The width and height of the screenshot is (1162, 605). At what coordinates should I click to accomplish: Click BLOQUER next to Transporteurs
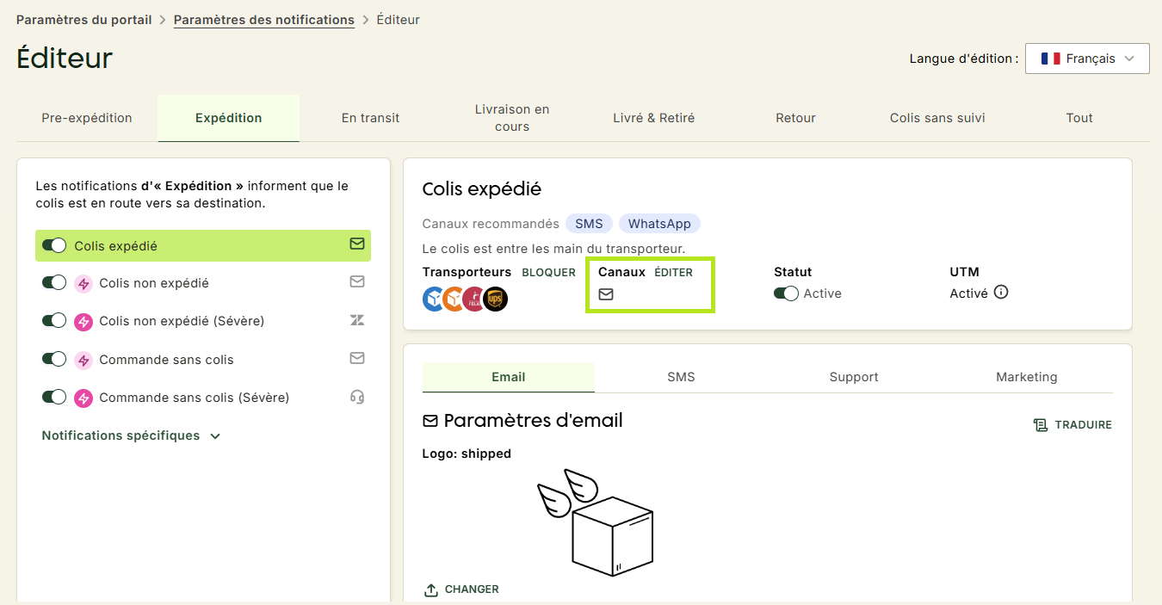pos(549,272)
